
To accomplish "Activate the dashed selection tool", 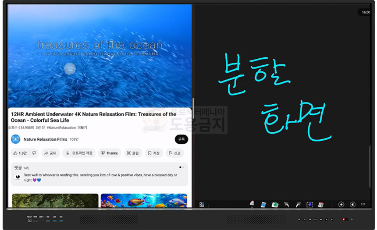I will tap(309, 205).
